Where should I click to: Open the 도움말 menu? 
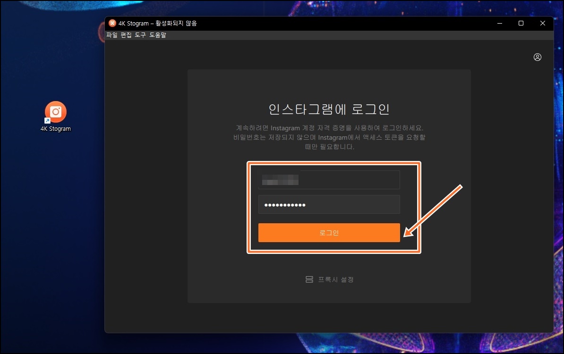coord(158,35)
